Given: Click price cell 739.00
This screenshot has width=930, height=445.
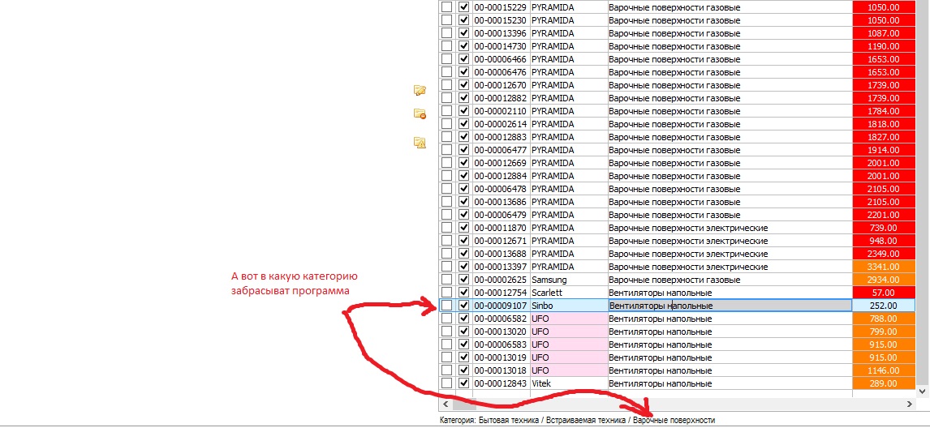Looking at the screenshot, I should (885, 228).
